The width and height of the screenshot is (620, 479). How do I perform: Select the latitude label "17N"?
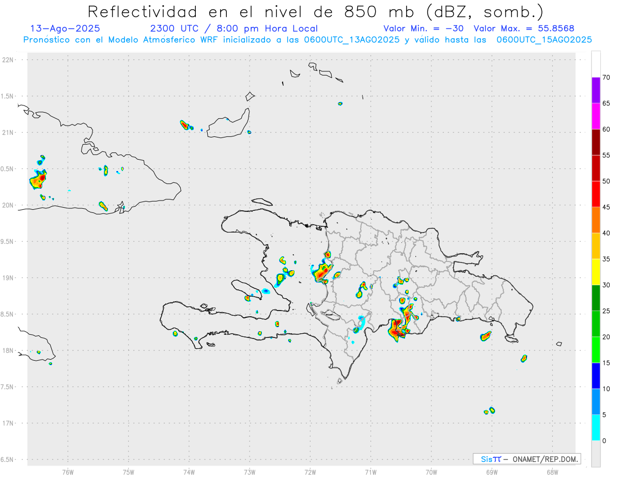tap(9, 423)
